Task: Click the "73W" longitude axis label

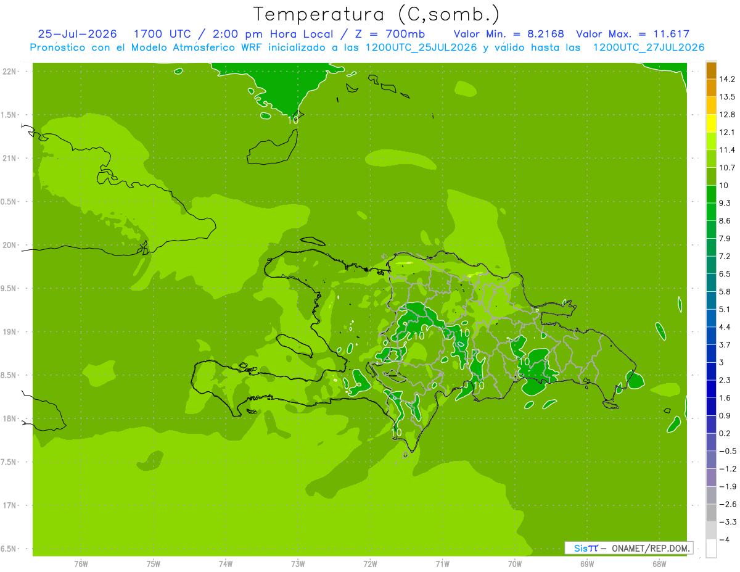Action: pos(298,564)
